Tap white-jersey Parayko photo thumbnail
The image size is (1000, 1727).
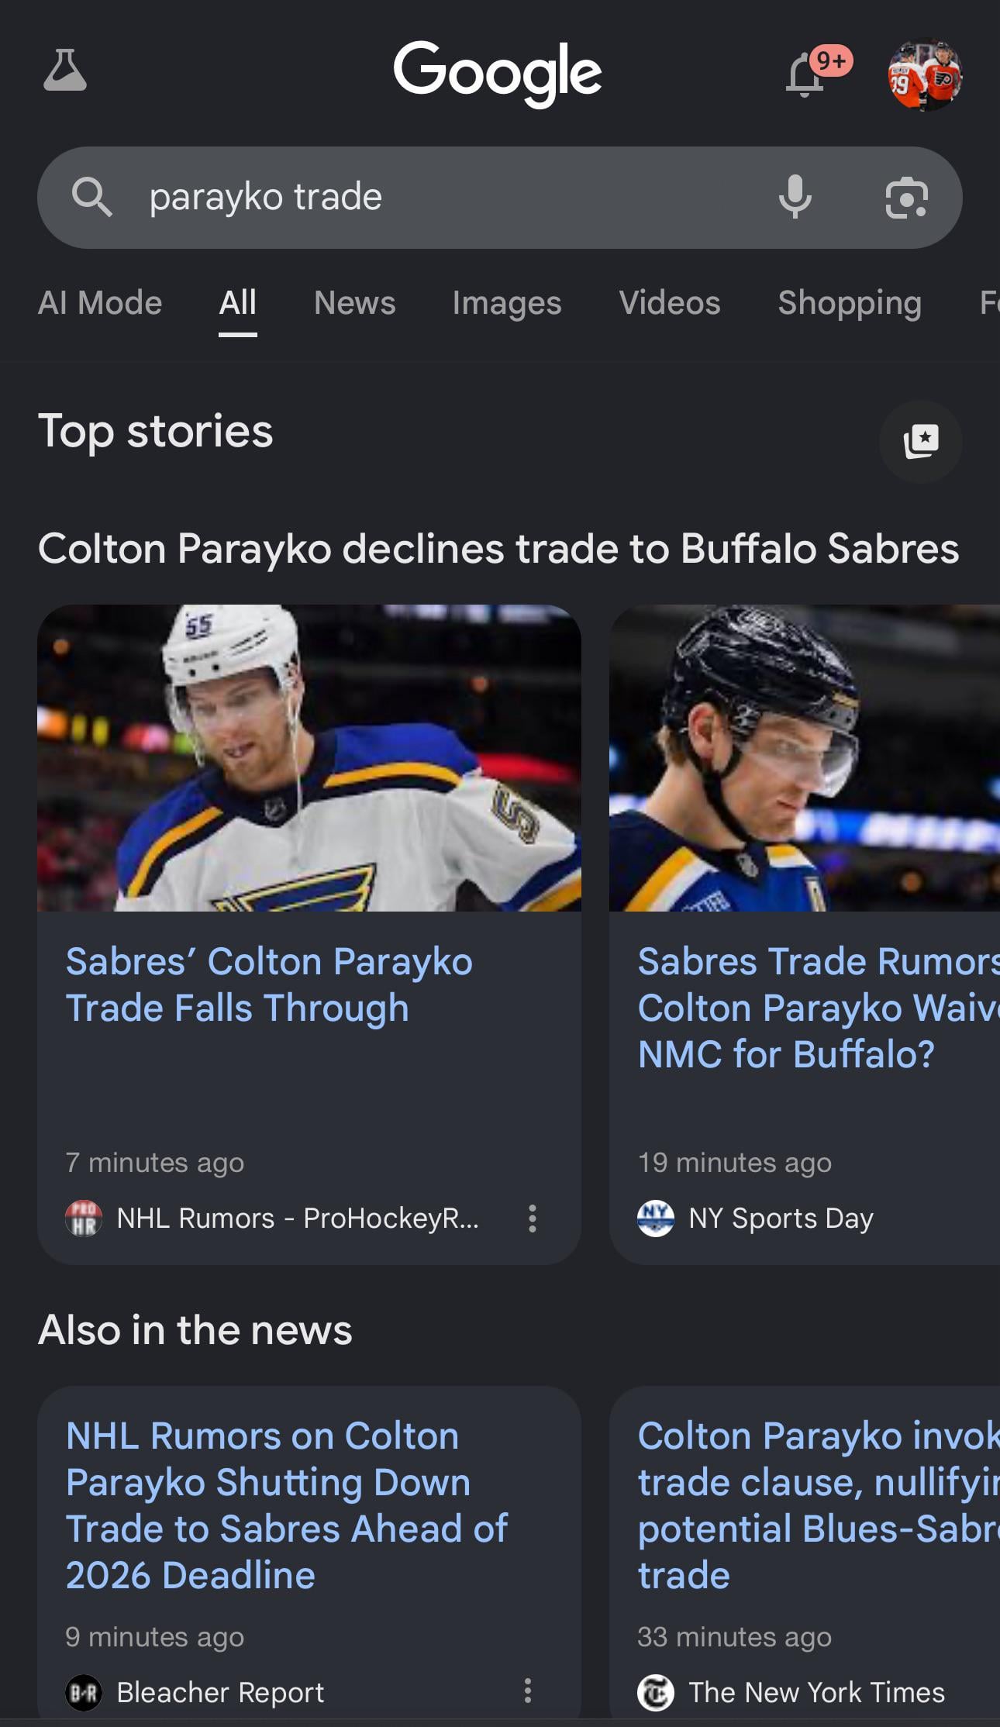[x=309, y=757]
